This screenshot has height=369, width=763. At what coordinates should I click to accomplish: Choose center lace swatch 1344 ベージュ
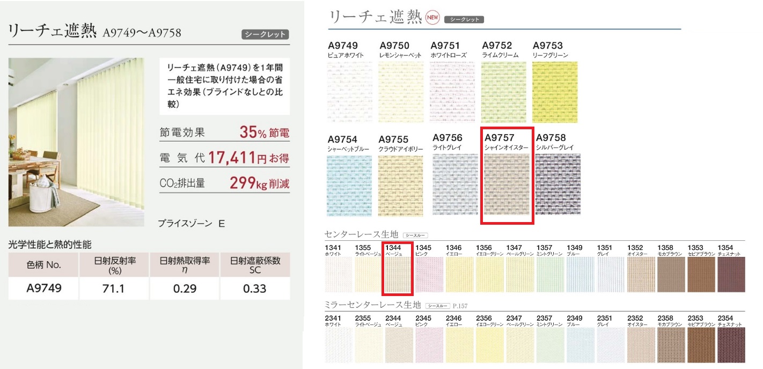coord(398,274)
